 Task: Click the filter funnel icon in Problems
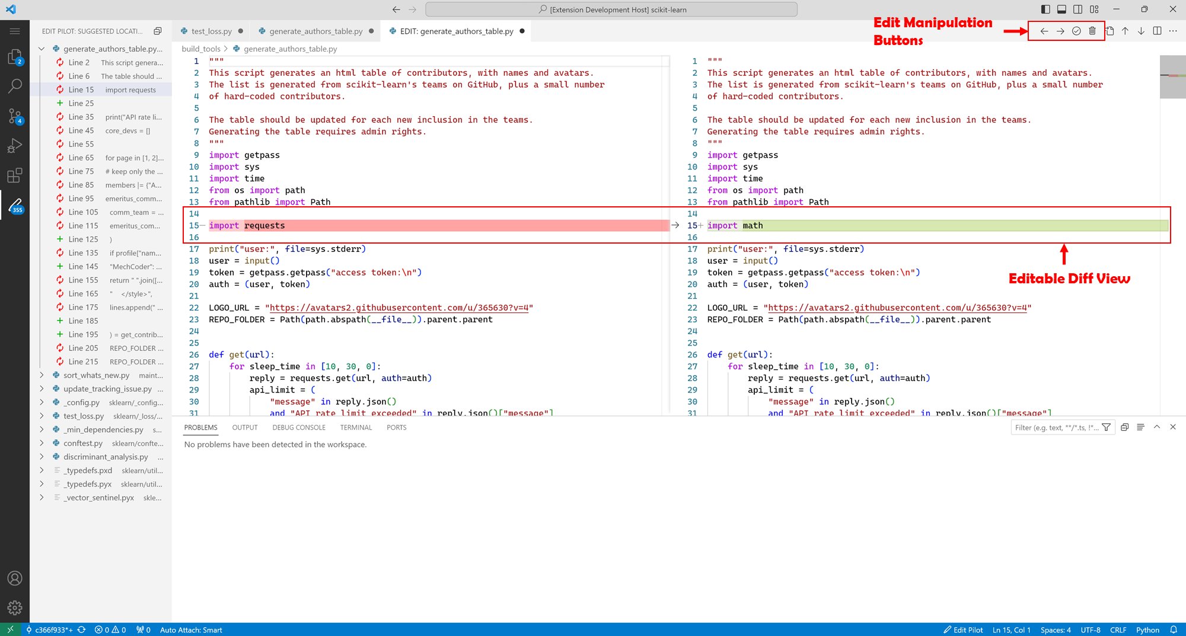(1107, 427)
